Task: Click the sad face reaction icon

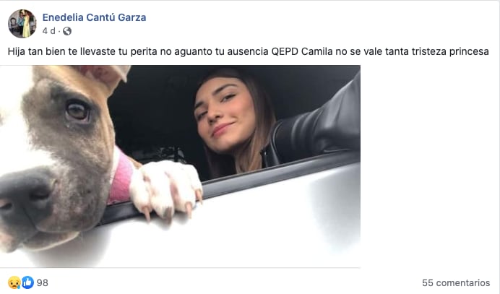Action: point(14,282)
